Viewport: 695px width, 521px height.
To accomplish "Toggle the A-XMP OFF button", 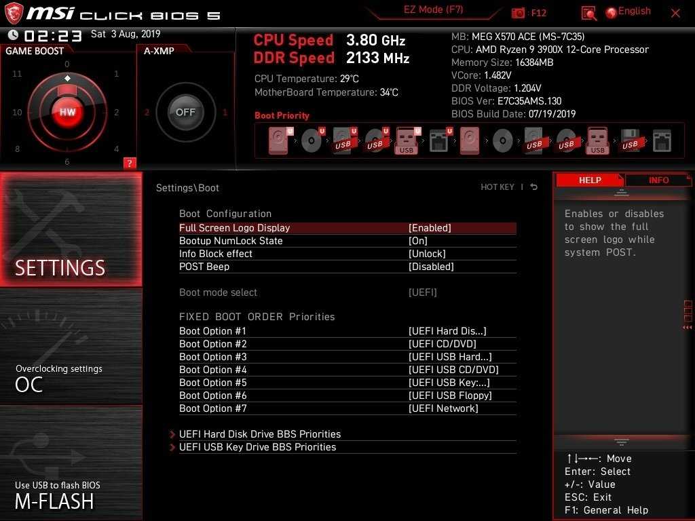I will (185, 112).
